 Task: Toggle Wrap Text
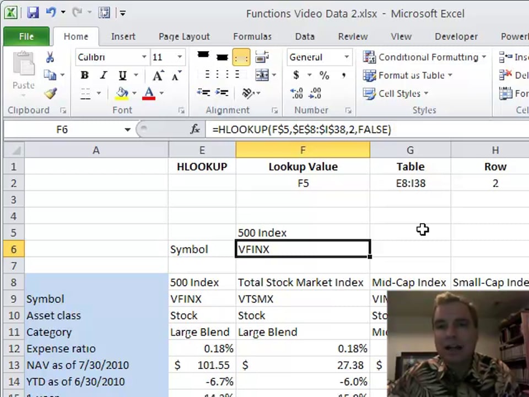[262, 57]
